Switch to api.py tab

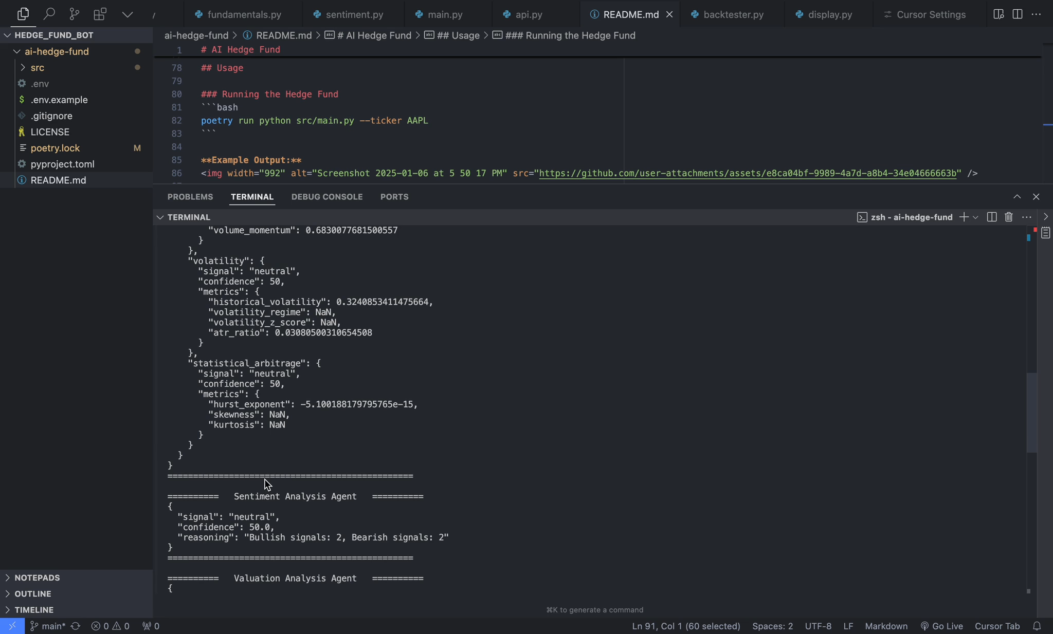tap(523, 14)
